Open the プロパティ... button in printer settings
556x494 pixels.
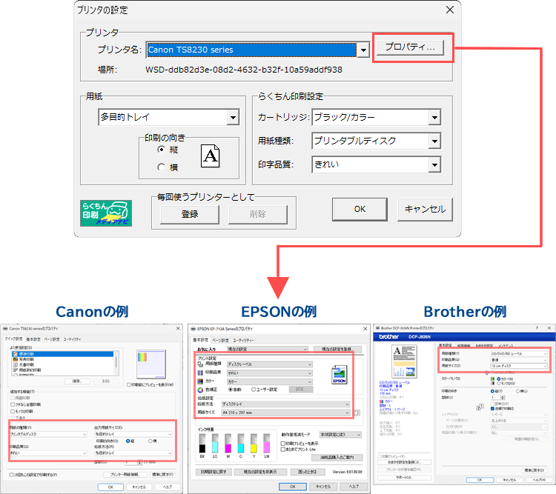409,47
